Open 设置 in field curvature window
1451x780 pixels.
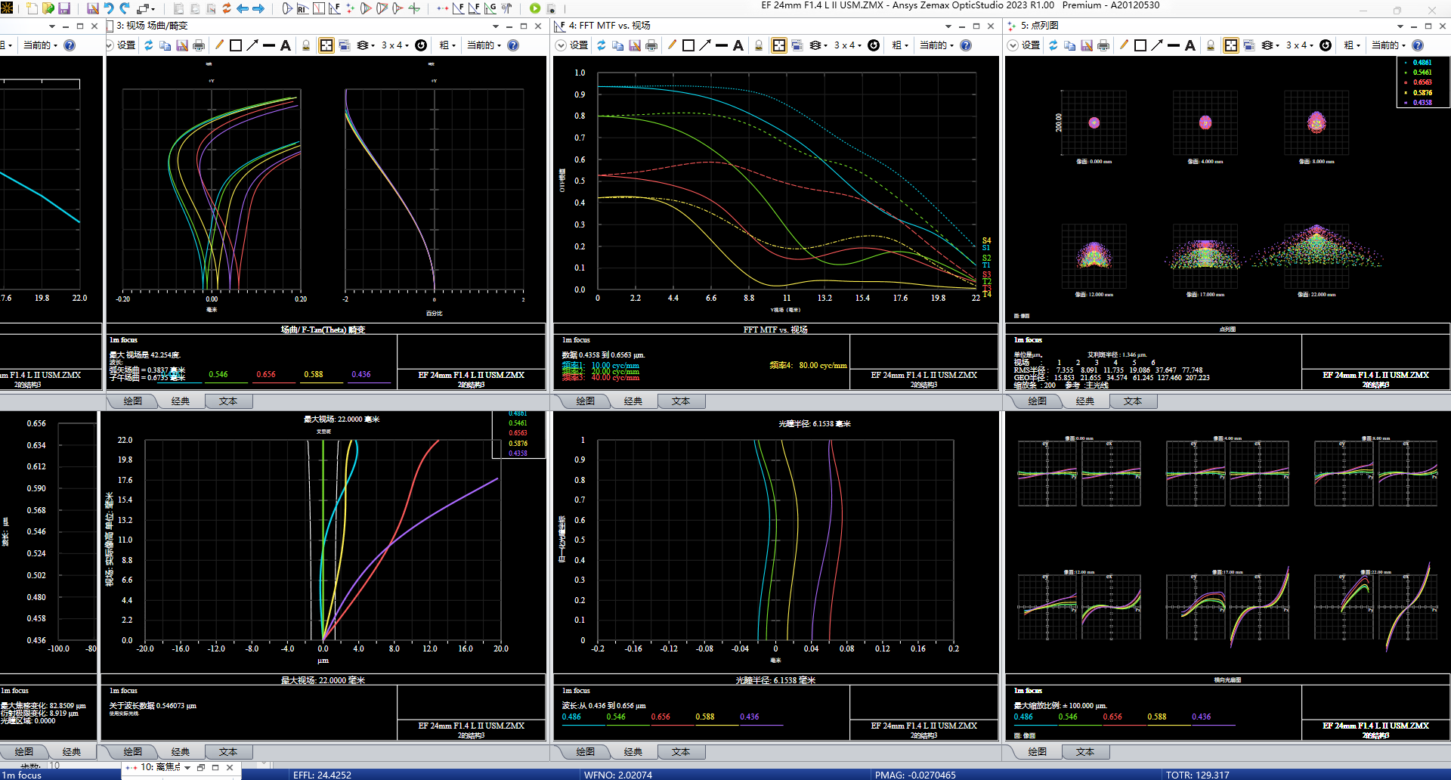click(126, 45)
